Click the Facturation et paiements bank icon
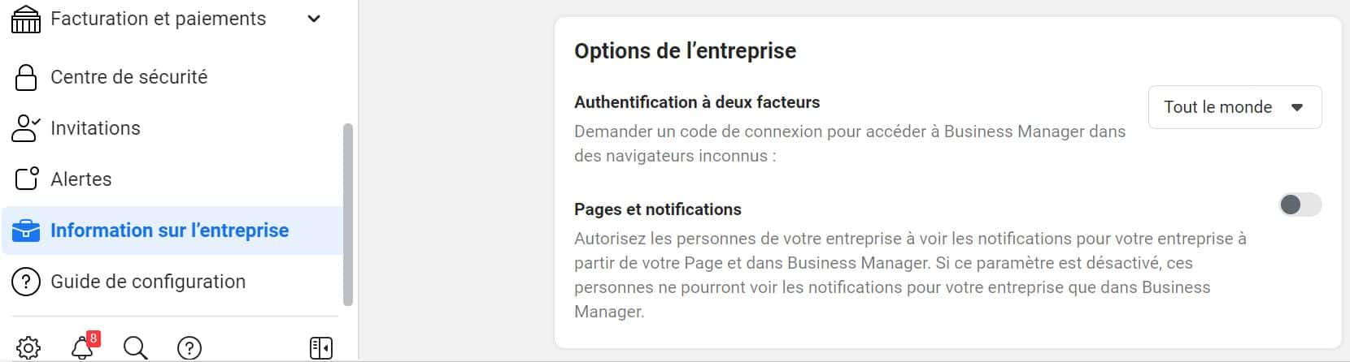1350x362 pixels. pyautogui.click(x=26, y=19)
